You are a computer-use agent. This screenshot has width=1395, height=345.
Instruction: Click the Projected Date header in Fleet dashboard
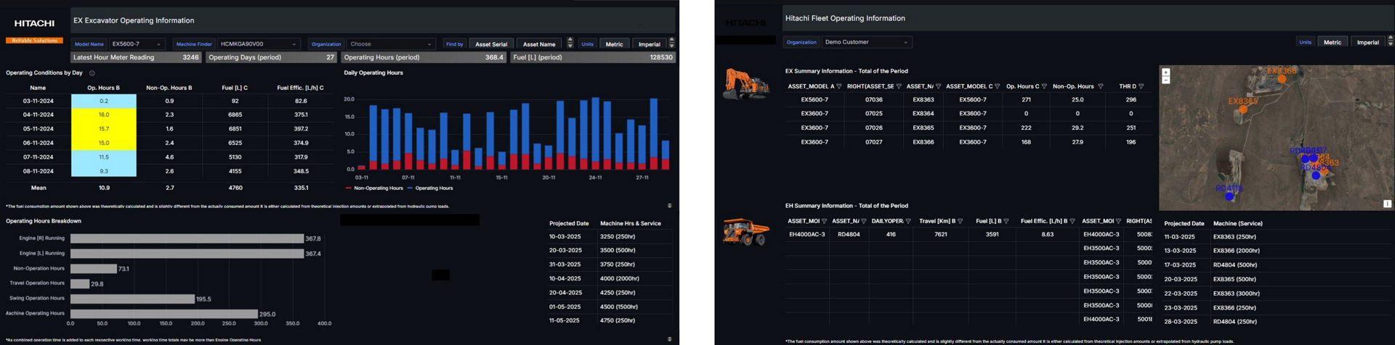click(1184, 224)
